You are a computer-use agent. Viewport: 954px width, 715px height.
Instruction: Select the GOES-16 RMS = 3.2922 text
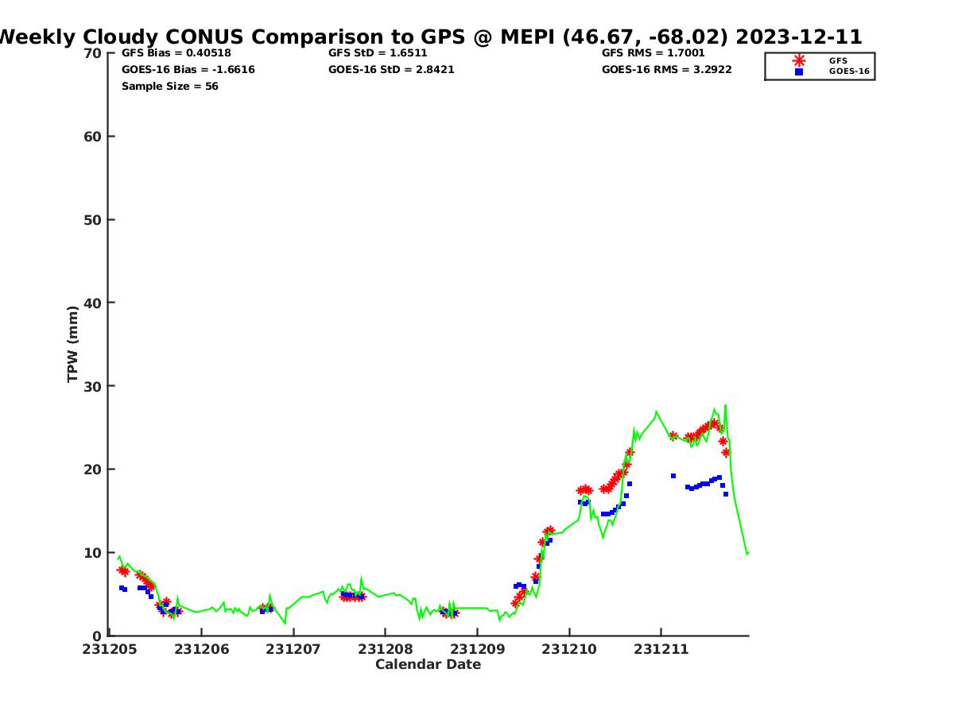(x=666, y=70)
